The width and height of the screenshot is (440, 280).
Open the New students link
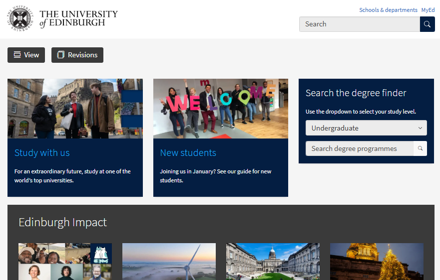point(188,153)
